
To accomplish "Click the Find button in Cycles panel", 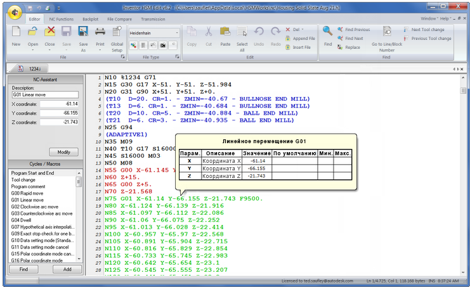I will tap(23, 269).
